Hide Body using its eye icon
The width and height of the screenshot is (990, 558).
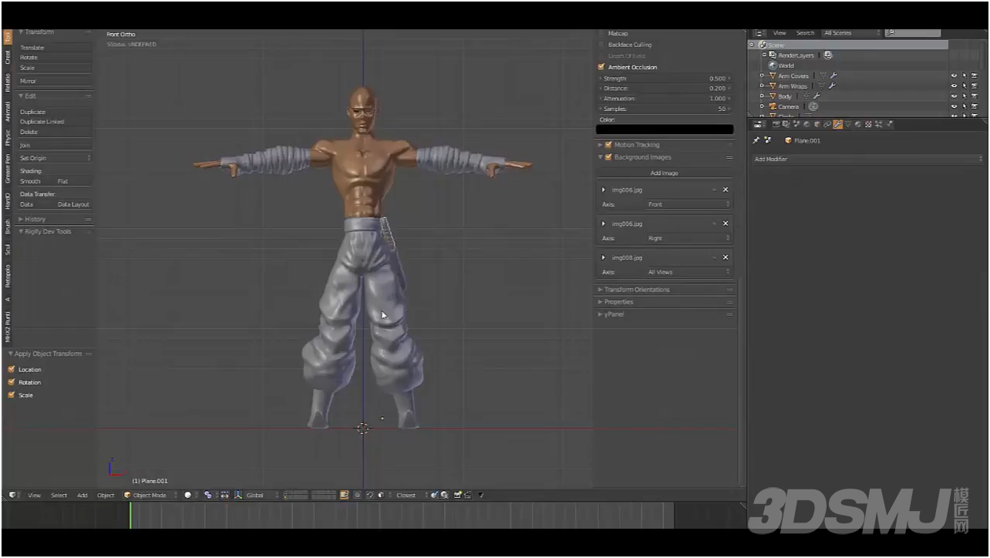coord(954,96)
